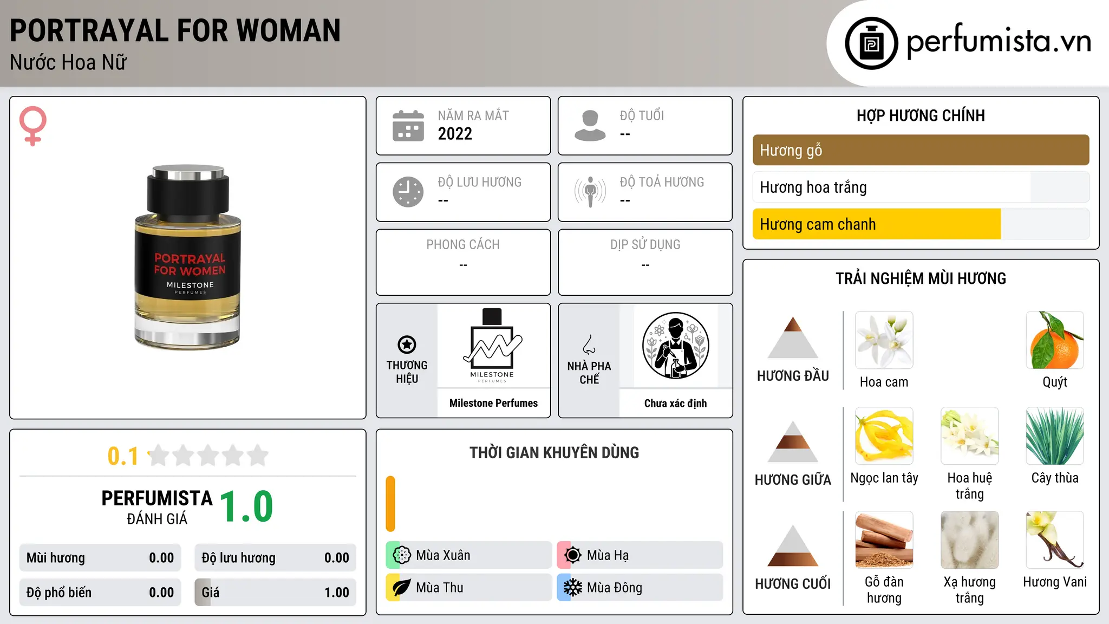
Task: Select the Hương hoa trắng accord bar
Action: [921, 187]
